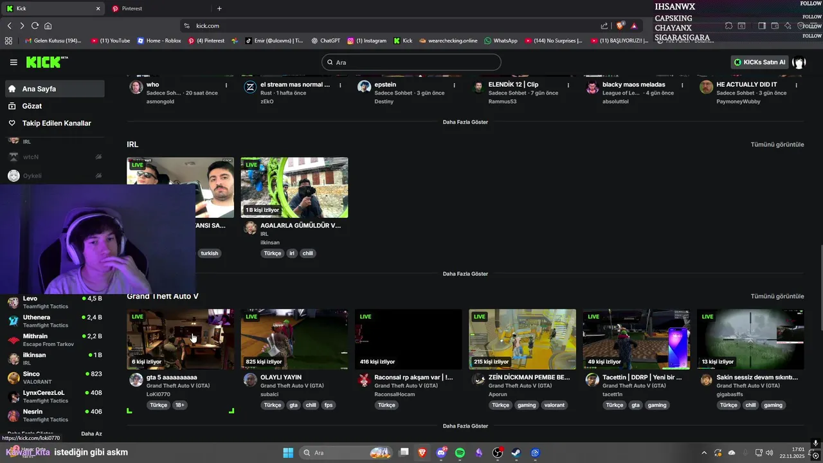
Task: Open the Instagram bookmark
Action: pyautogui.click(x=367, y=41)
